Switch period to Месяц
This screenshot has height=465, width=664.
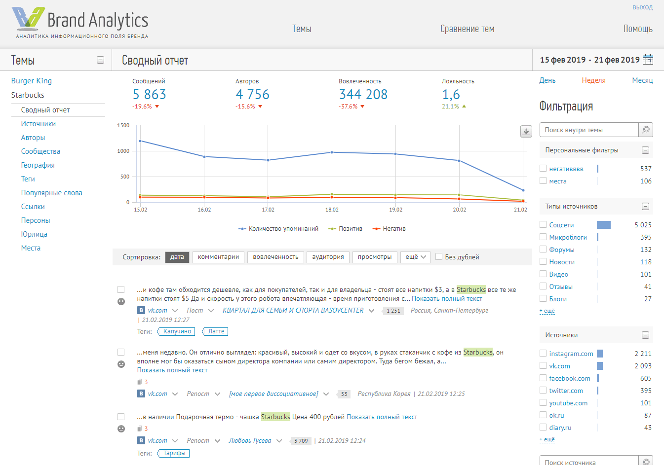click(x=642, y=80)
